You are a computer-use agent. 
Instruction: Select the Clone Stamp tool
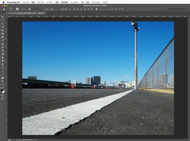click(2, 44)
